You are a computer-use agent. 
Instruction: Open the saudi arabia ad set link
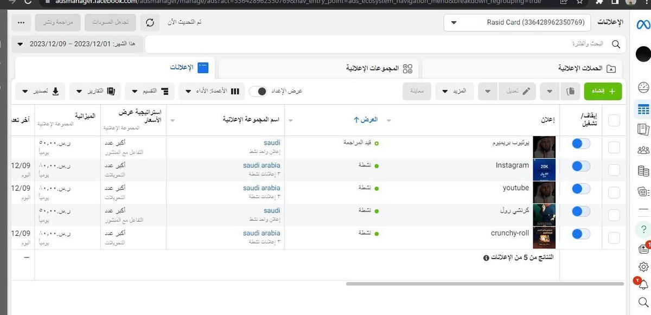[x=261, y=165]
